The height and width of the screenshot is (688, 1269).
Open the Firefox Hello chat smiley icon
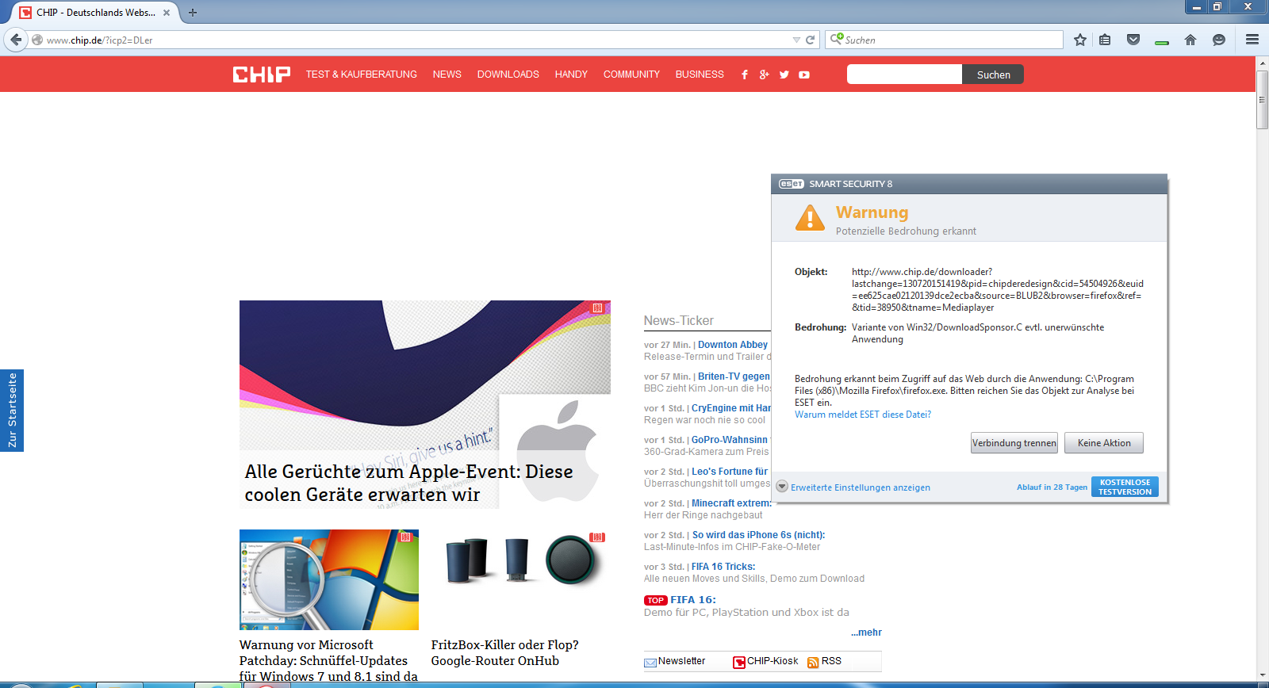[x=1219, y=40]
